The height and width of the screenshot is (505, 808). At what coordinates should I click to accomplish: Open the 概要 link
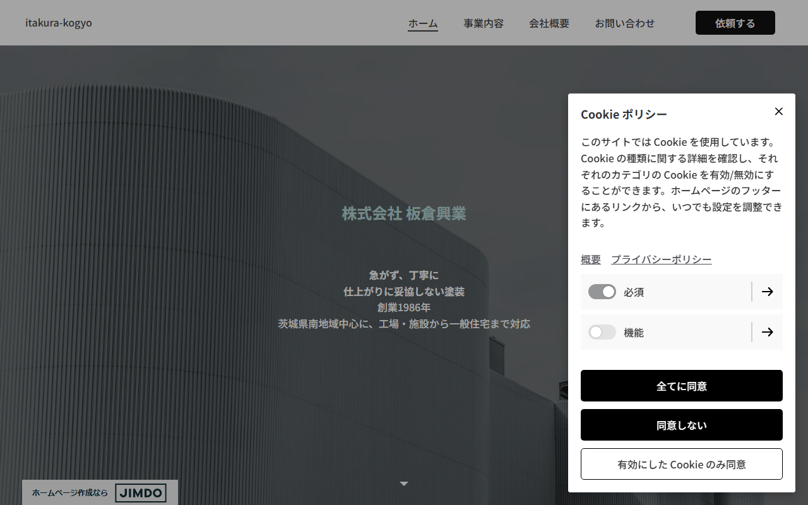tap(591, 259)
